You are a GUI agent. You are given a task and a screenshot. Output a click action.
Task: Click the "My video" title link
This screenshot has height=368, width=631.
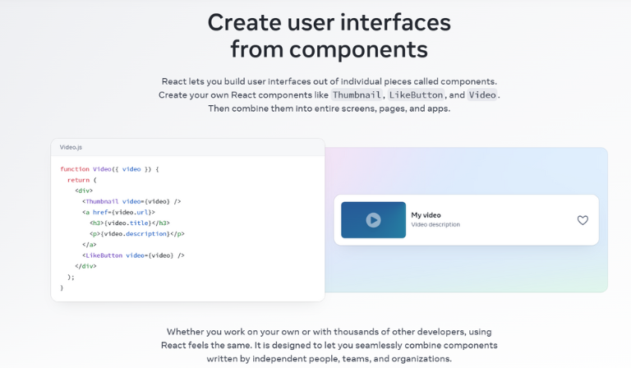click(426, 215)
